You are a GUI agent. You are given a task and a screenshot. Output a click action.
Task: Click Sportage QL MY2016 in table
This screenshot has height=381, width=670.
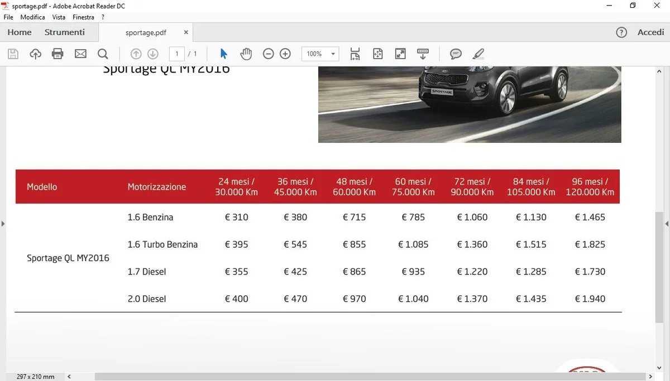pos(68,258)
